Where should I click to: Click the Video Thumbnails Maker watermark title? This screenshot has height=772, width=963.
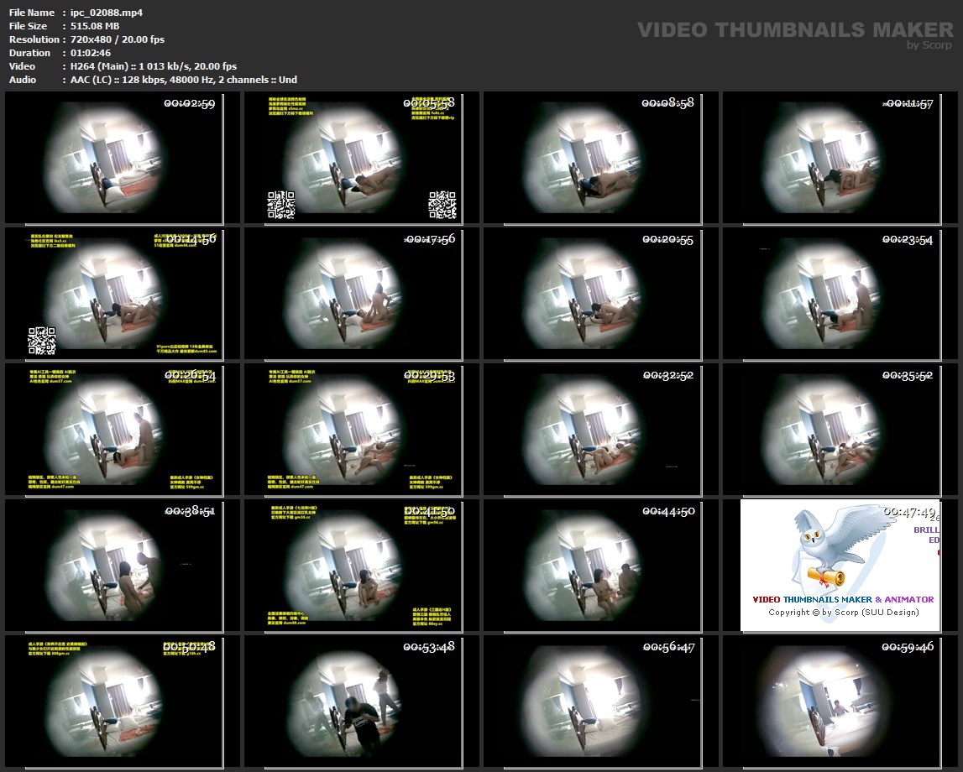pos(795,30)
